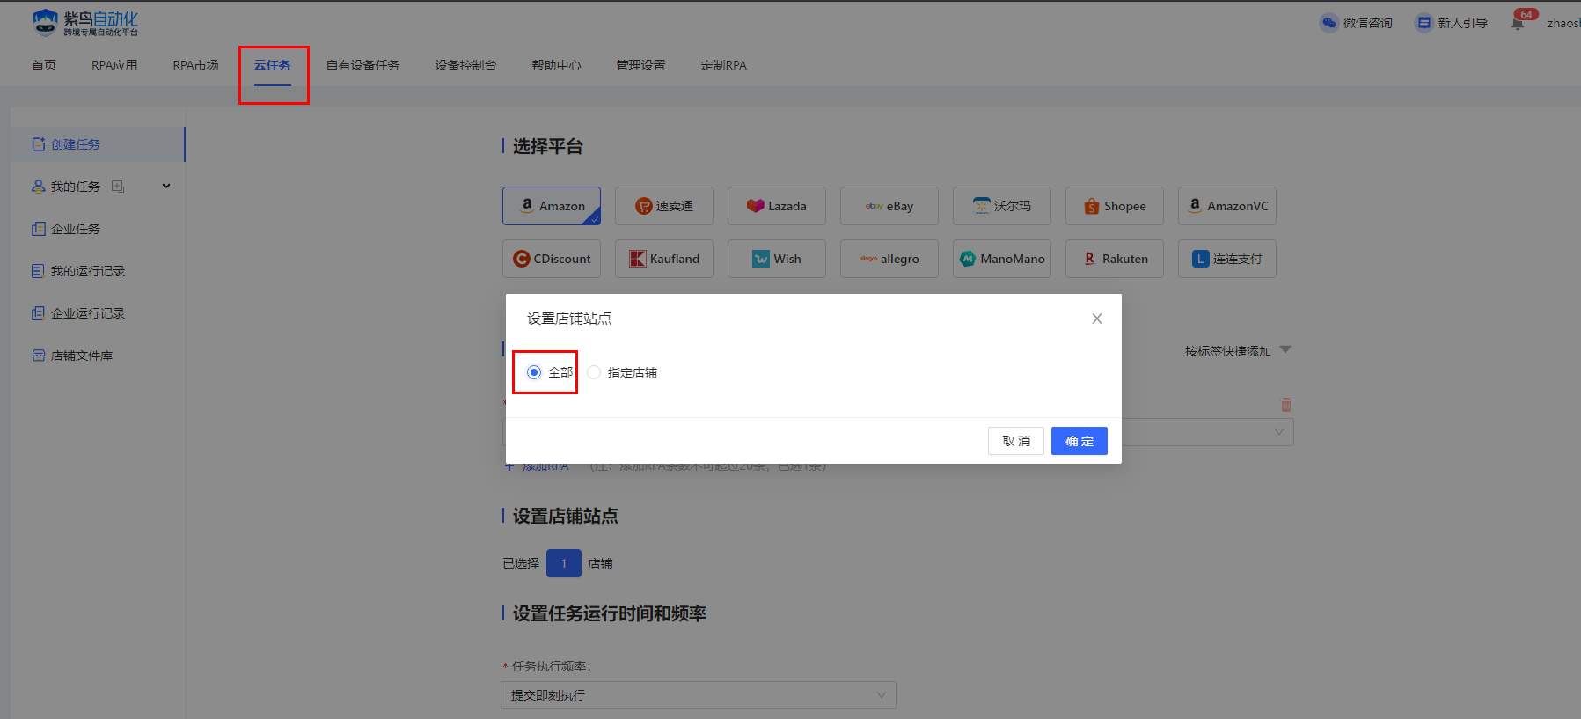Click the 连连支付 logo icon
The width and height of the screenshot is (1581, 719).
point(1201,259)
